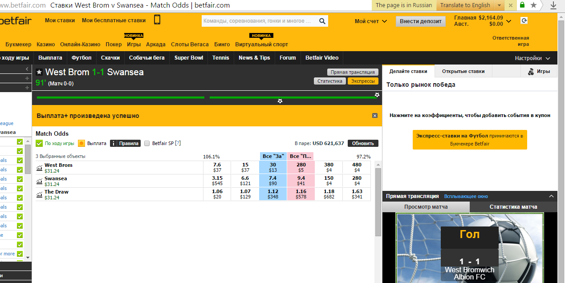
Task: Open browser downloads arrow icon
Action: pos(553,5)
